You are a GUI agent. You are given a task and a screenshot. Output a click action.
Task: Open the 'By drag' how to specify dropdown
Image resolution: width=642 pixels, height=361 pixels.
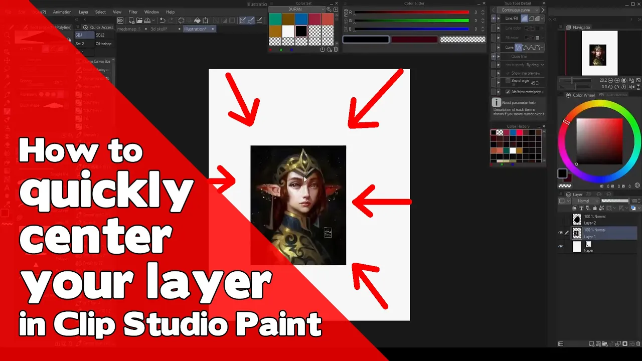coord(535,65)
